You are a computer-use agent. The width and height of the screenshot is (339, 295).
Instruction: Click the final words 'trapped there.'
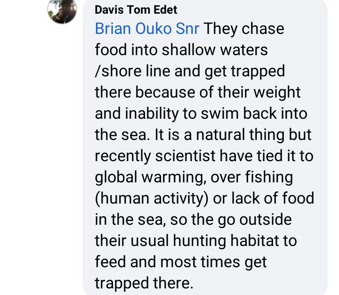(144, 283)
